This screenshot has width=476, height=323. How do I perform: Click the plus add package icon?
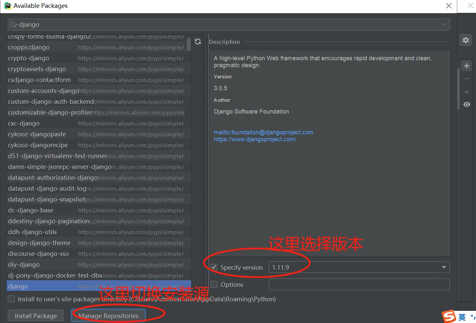click(467, 66)
